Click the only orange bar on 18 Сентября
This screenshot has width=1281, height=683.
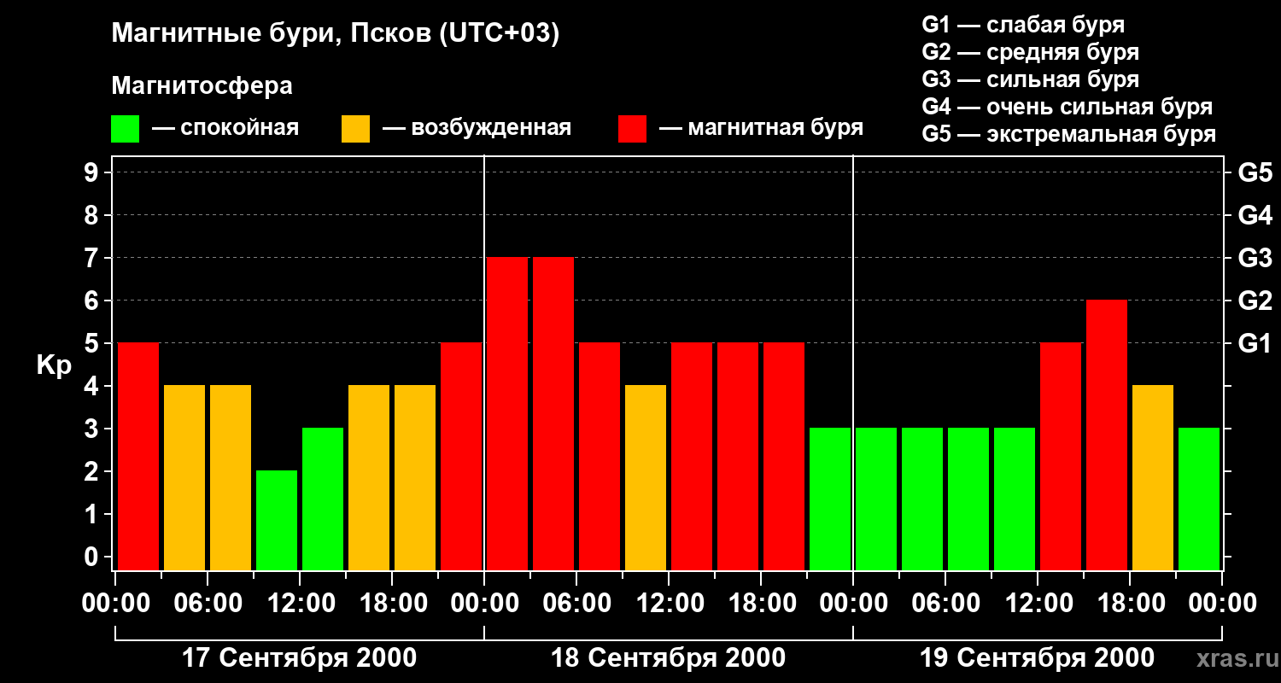[x=646, y=477]
